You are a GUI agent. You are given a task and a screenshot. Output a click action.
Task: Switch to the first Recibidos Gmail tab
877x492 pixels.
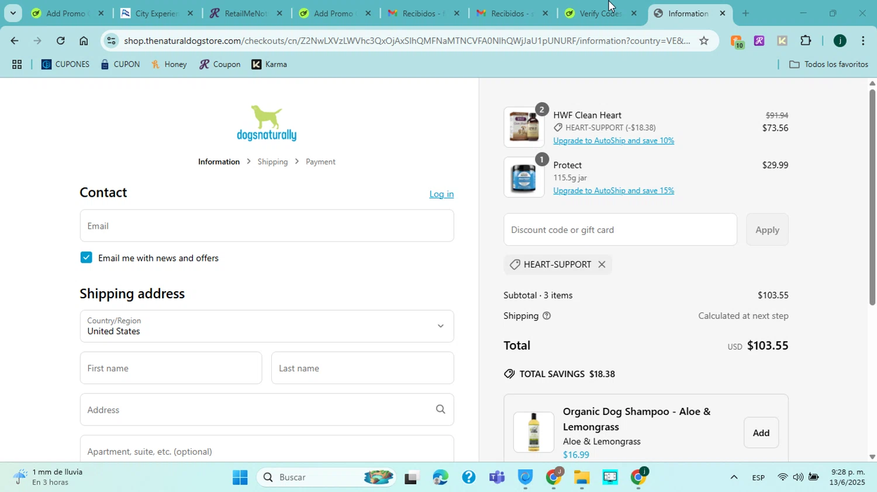(423, 13)
